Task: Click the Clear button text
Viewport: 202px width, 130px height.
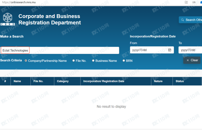Action: [x=194, y=60]
